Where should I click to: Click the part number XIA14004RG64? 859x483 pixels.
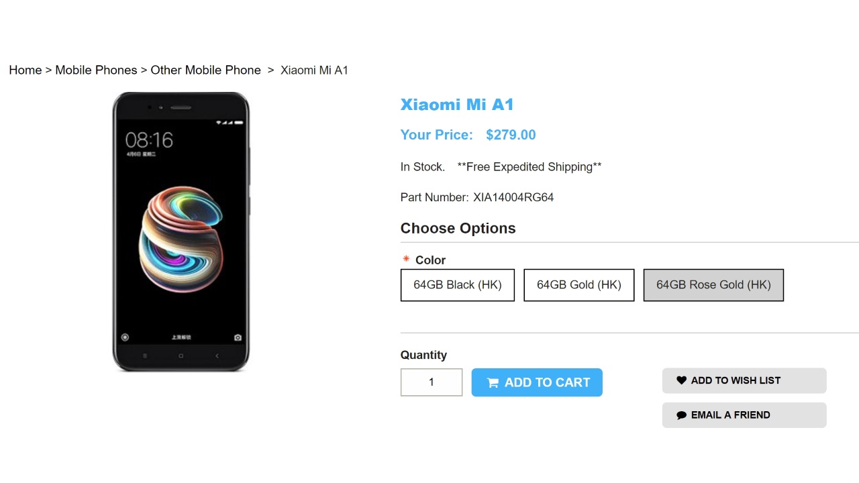513,197
